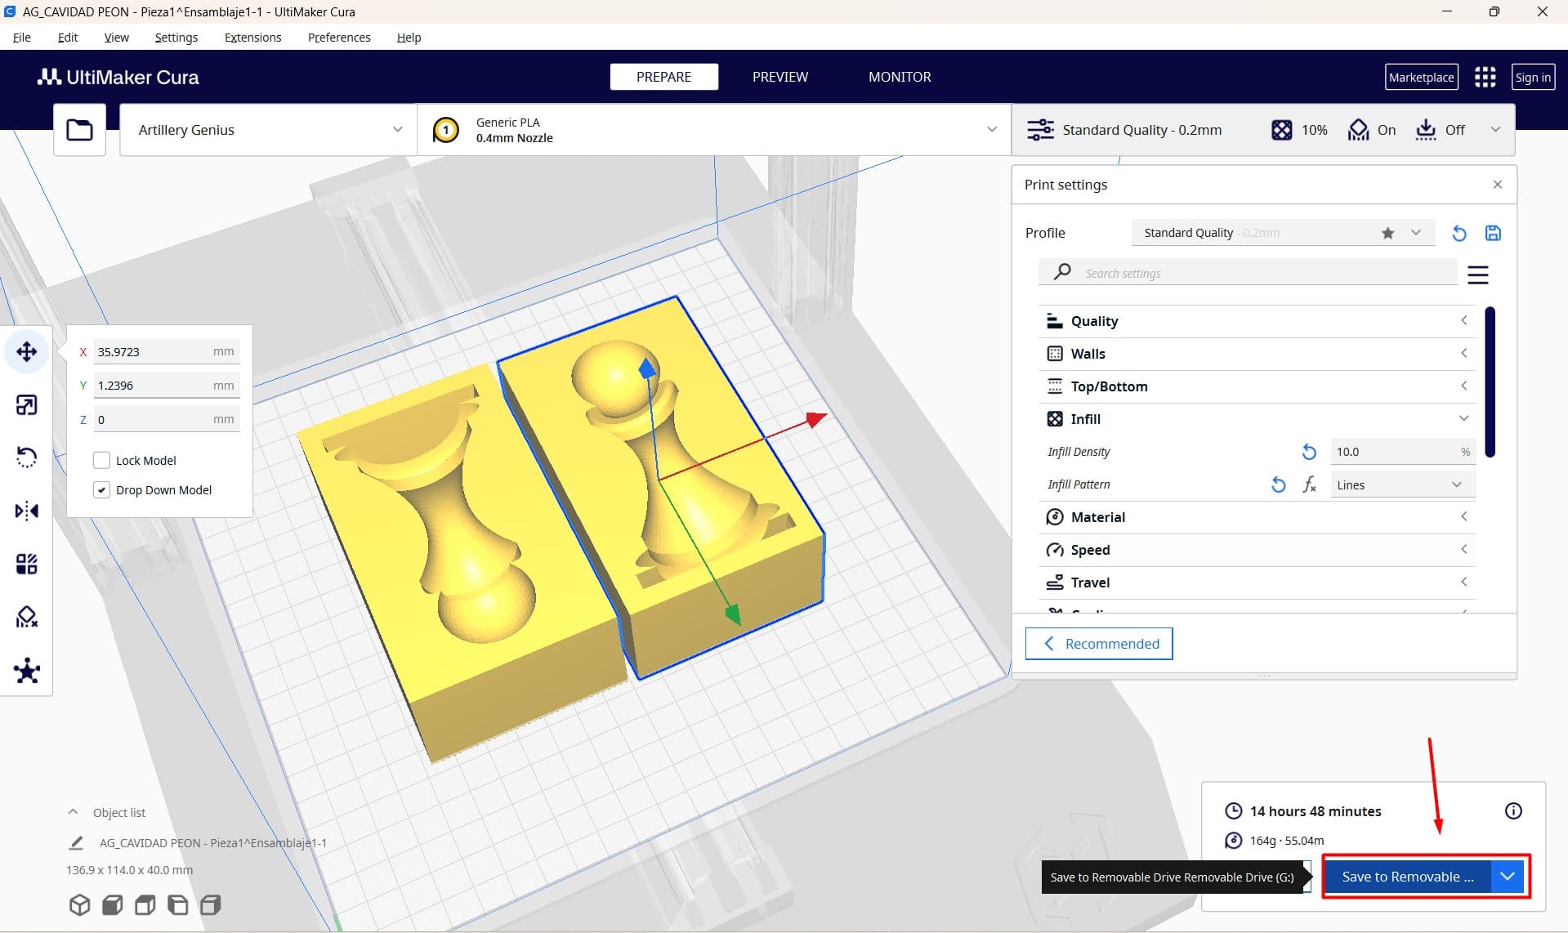Open Artillery Genius printer dropdown

click(x=268, y=129)
